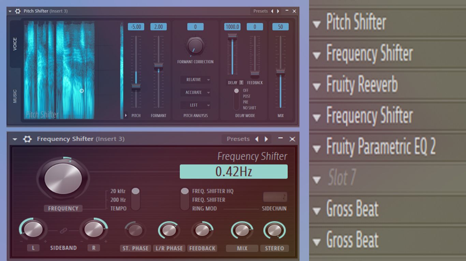Screen dimensions: 466x261
Task: Open the Frequency Shifter window menu arrow
Action: click(15, 139)
